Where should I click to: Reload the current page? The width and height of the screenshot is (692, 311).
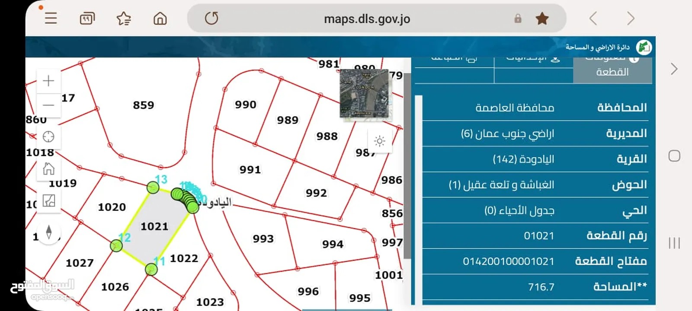(211, 19)
